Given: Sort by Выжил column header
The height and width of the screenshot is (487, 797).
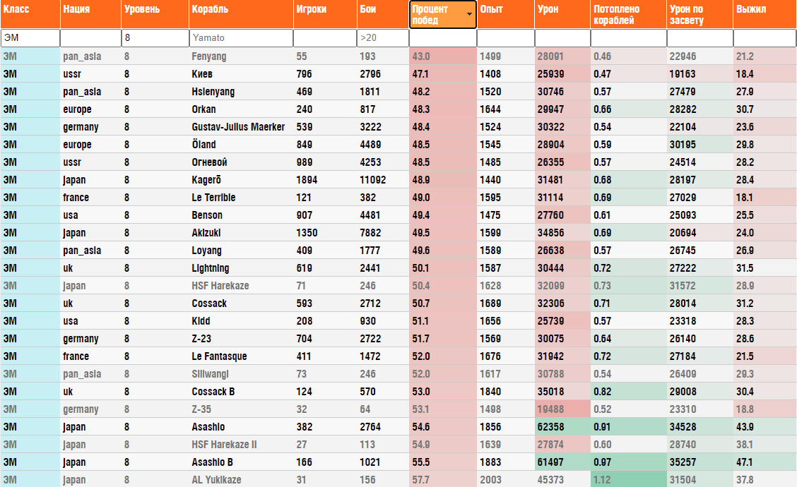Looking at the screenshot, I should 765,14.
